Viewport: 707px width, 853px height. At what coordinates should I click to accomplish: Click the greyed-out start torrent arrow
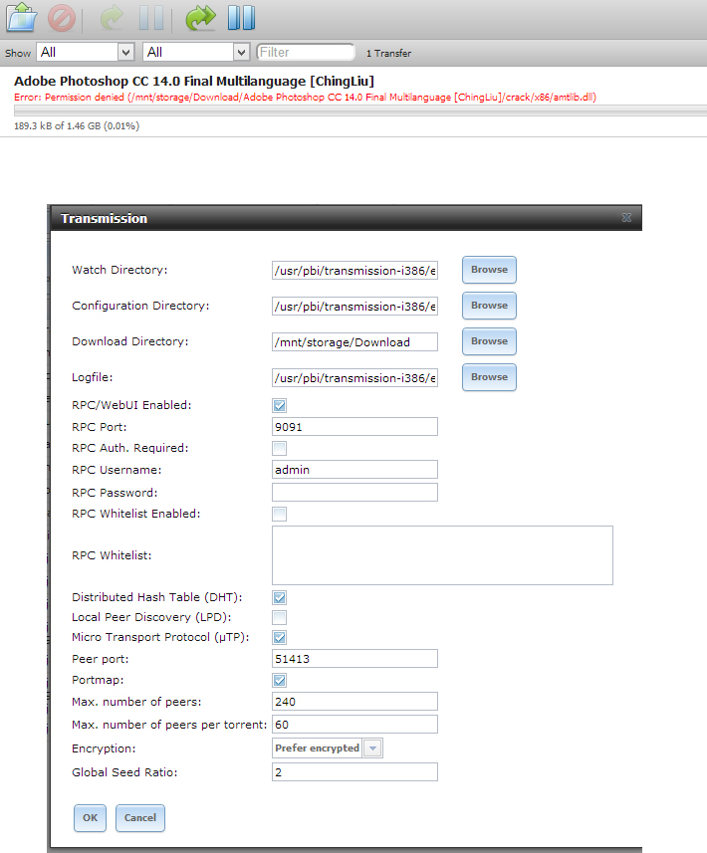coord(113,17)
